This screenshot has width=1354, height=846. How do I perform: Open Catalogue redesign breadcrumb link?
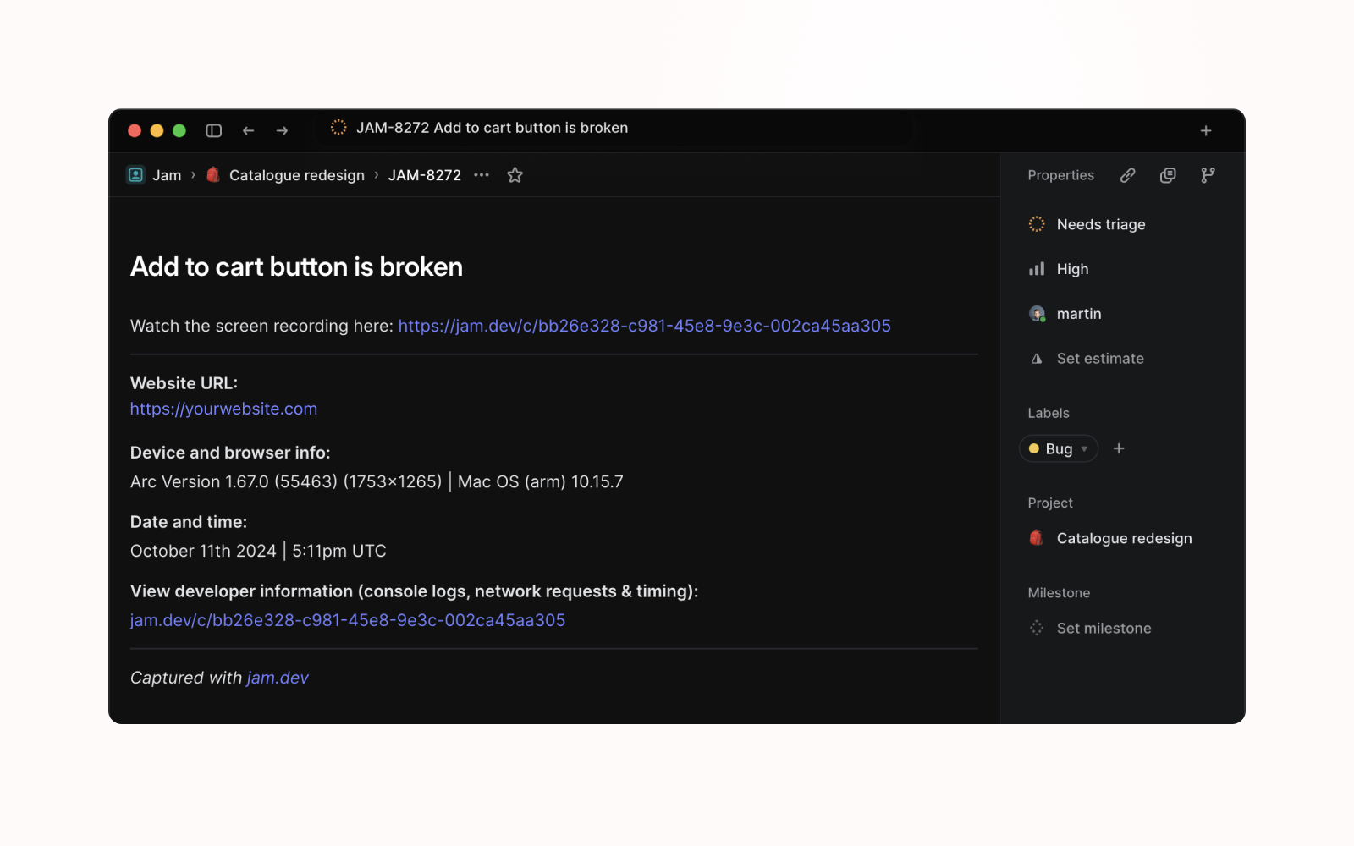pos(297,175)
